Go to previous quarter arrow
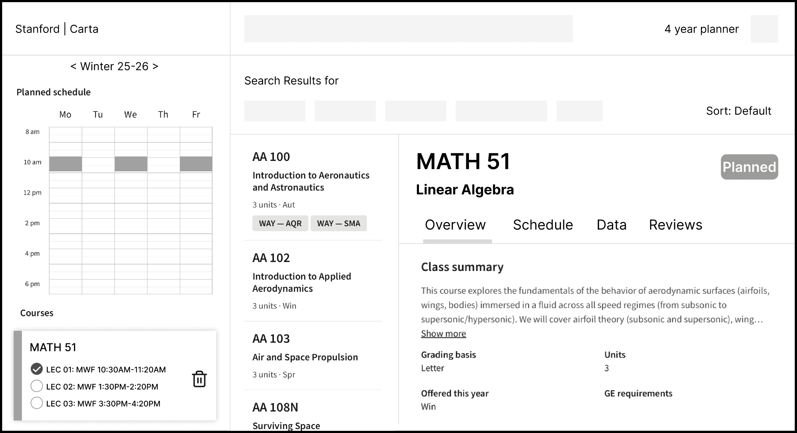 click(x=73, y=66)
